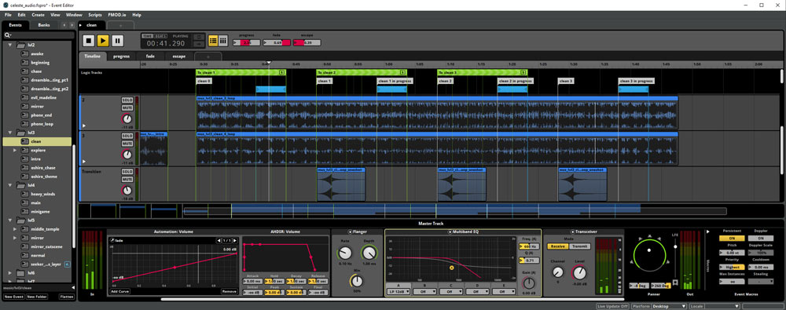Select the 'awake' event icon under lvl2
Image resolution: width=786 pixels, height=310 pixels.
point(24,53)
